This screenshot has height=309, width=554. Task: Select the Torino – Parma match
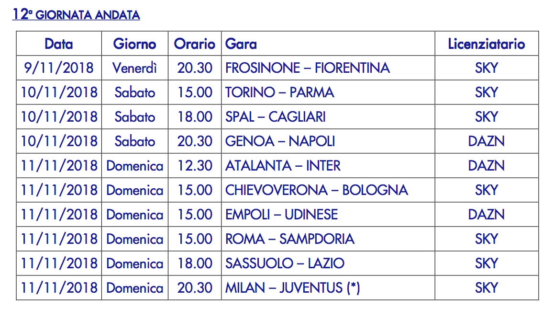279,92
